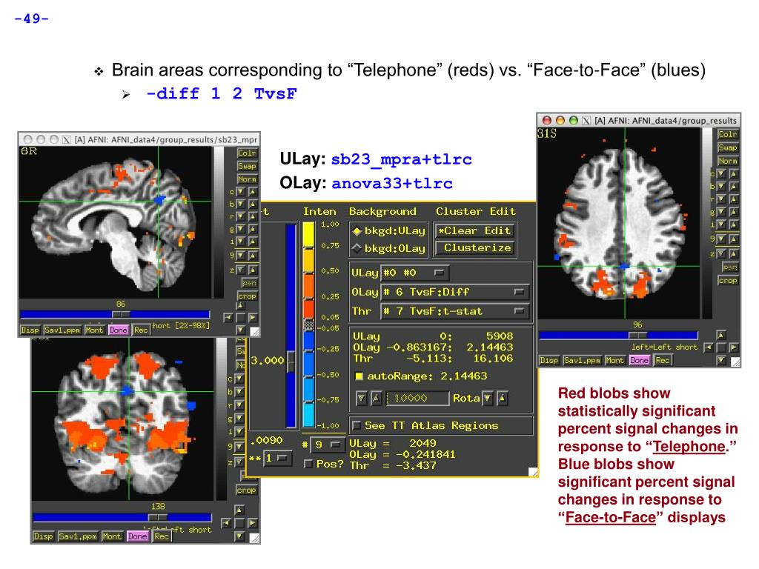Zoom in with 'z' up arrow, sagittal viewer
The height and width of the screenshot is (569, 759).
252,270
